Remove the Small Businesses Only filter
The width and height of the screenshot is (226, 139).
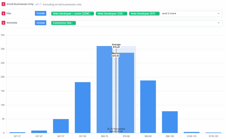pos(4,4)
